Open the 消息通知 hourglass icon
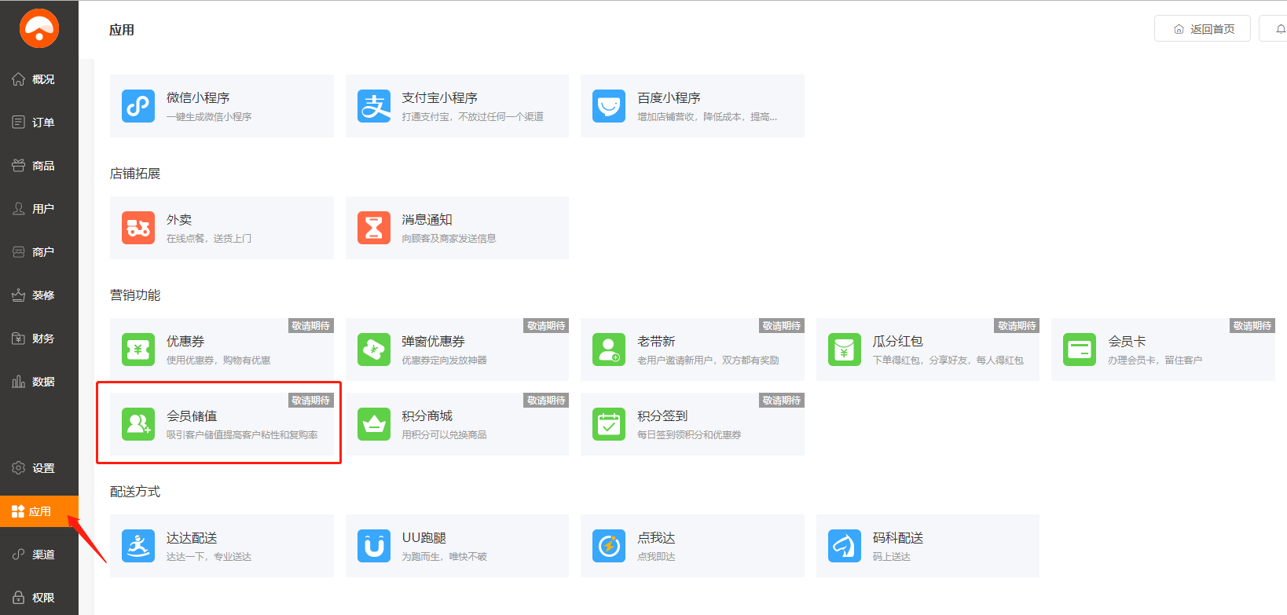This screenshot has height=615, width=1287. 374,228
